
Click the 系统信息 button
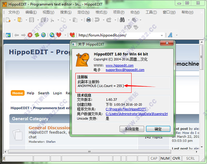tap(132, 129)
